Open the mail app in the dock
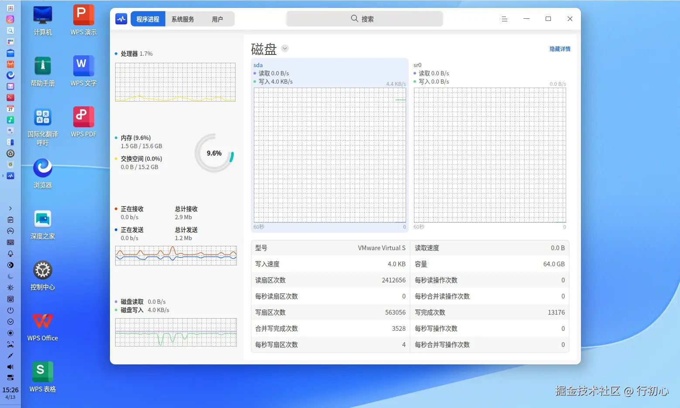The height and width of the screenshot is (408, 680). pos(10,86)
